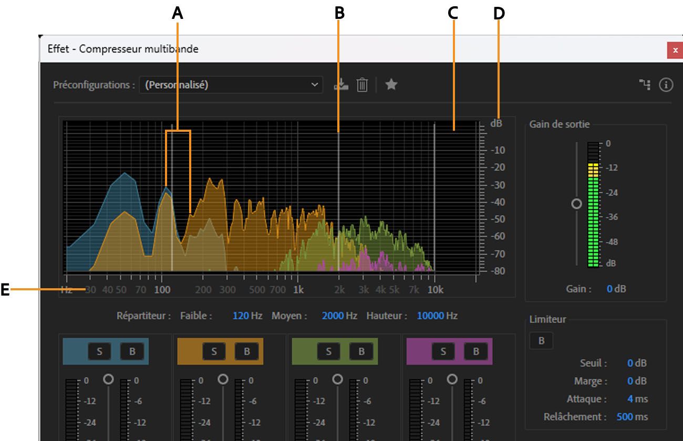683x441 pixels.
Task: Open the effect info icon
Action: tap(666, 85)
